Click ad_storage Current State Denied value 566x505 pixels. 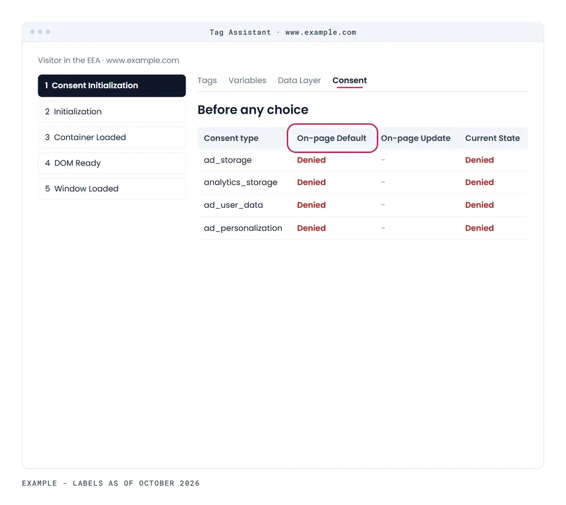pyautogui.click(x=480, y=160)
